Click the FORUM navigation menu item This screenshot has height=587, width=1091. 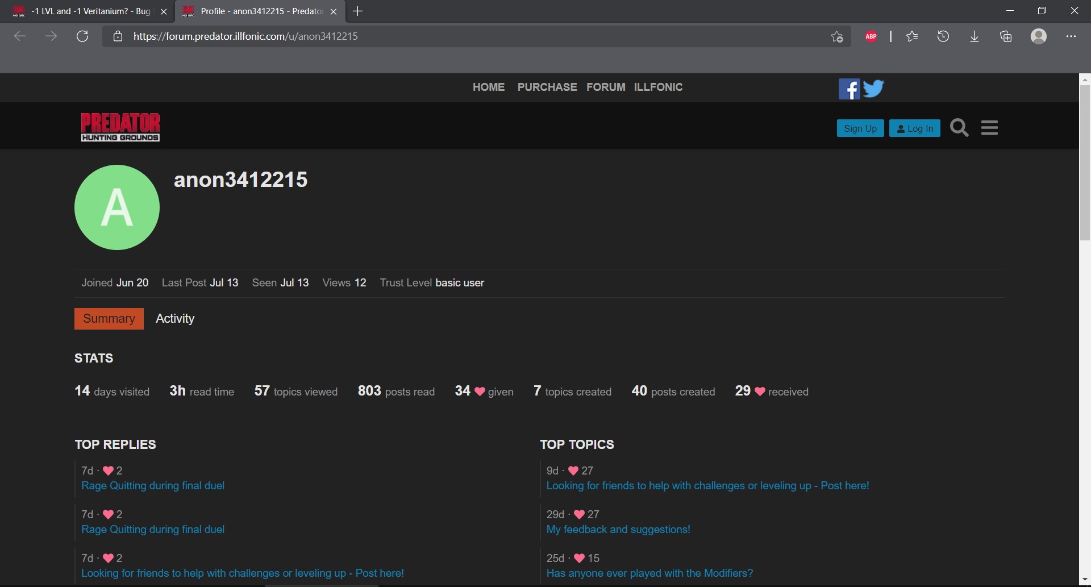click(x=606, y=87)
